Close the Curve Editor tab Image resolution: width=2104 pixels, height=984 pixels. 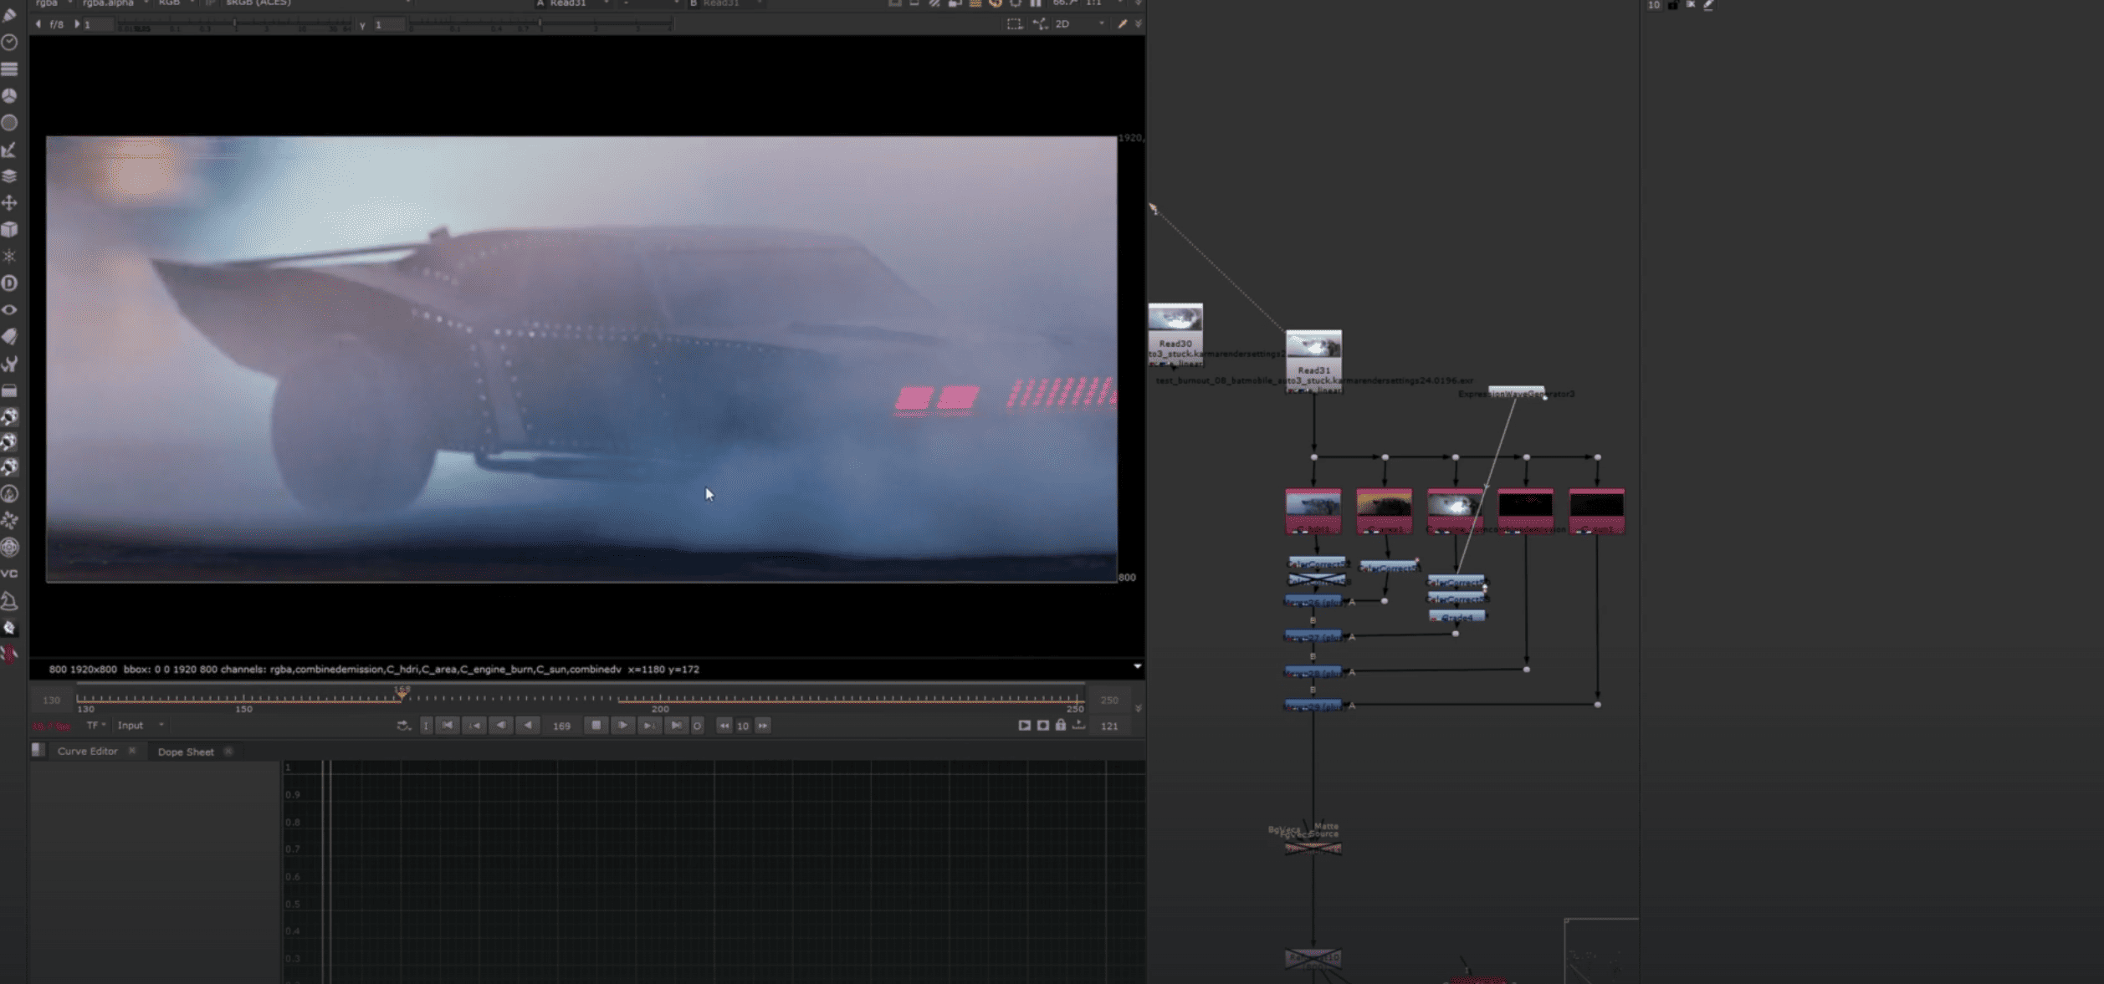[x=131, y=751]
